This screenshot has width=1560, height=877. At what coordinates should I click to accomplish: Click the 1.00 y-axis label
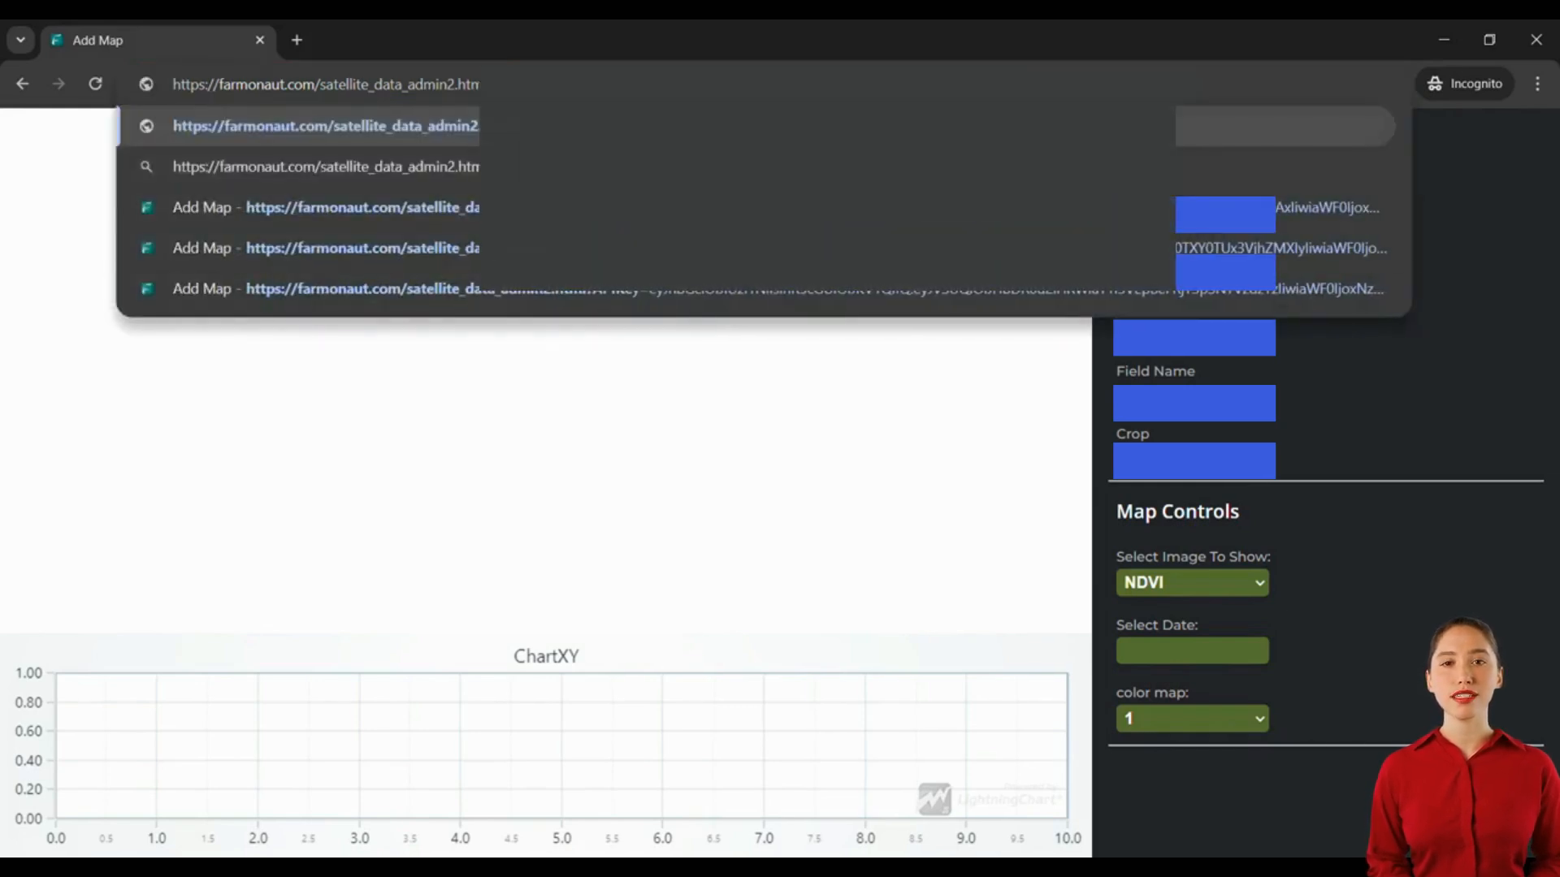click(x=28, y=673)
